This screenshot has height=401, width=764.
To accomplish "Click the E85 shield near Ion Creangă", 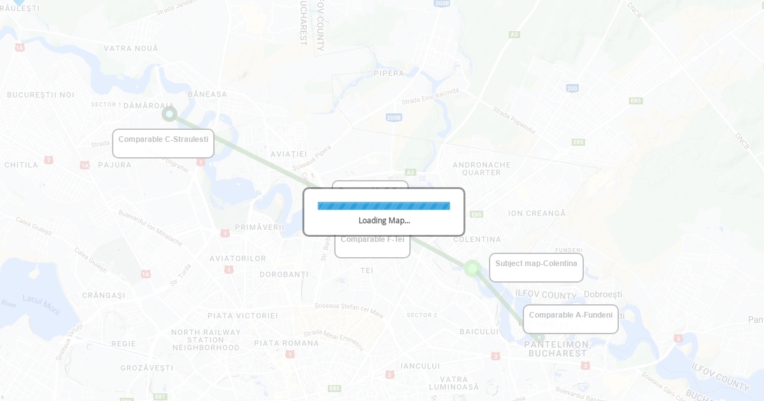I will coord(476,215).
